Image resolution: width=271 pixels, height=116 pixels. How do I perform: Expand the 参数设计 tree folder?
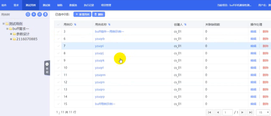[x=11, y=34]
